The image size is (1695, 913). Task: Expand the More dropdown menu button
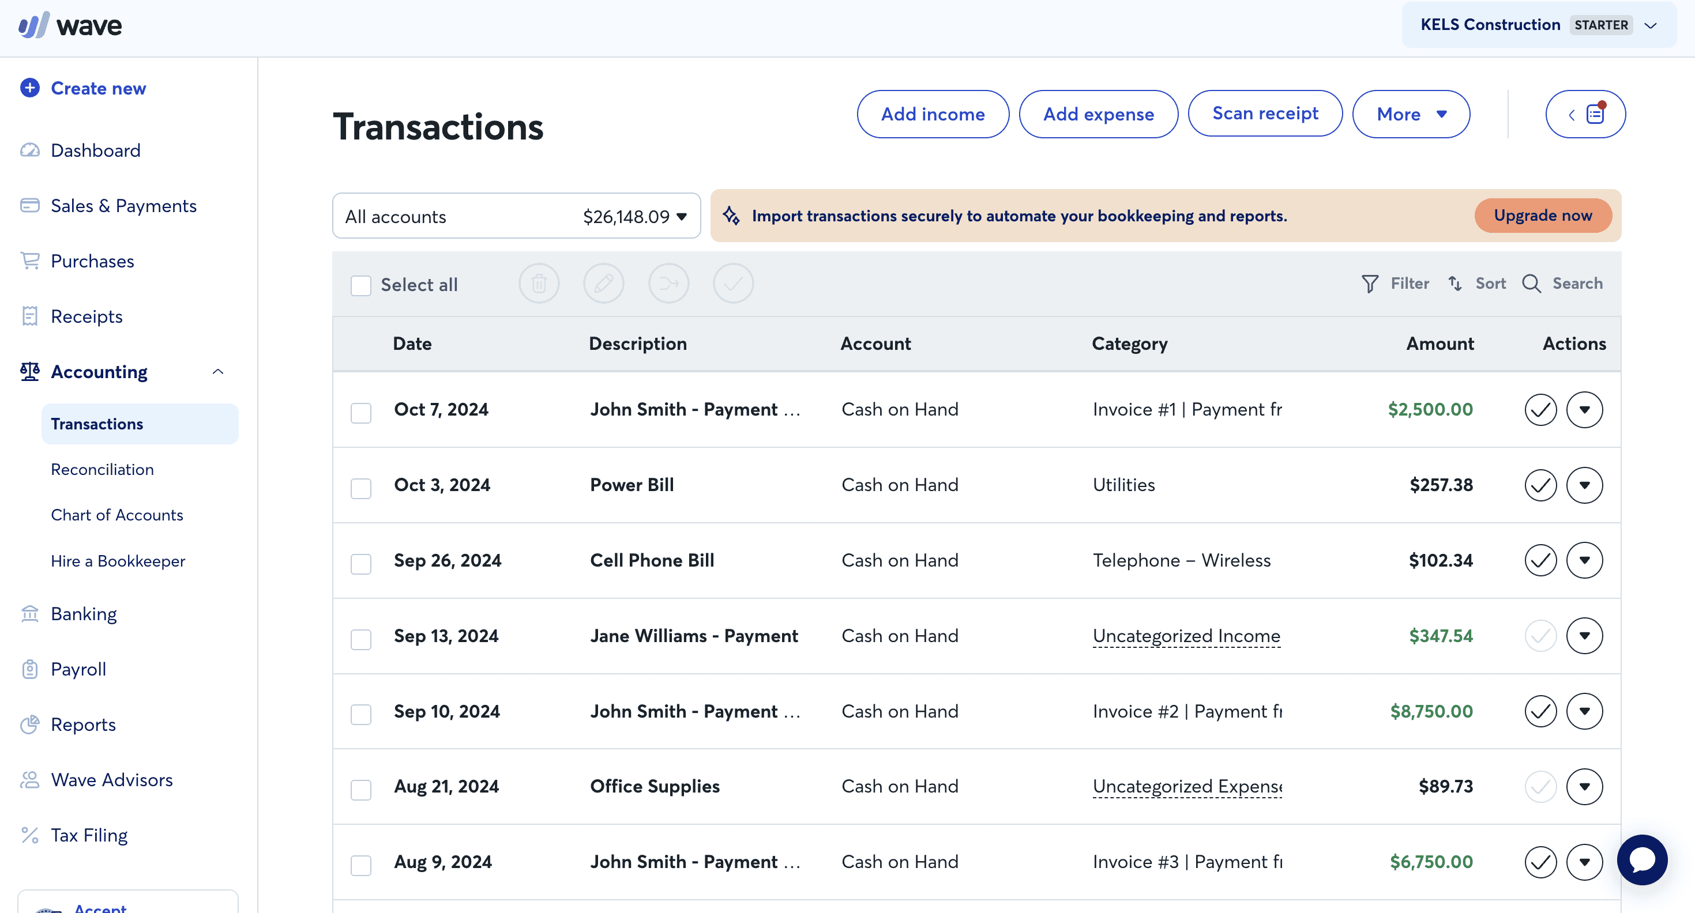pos(1411,114)
